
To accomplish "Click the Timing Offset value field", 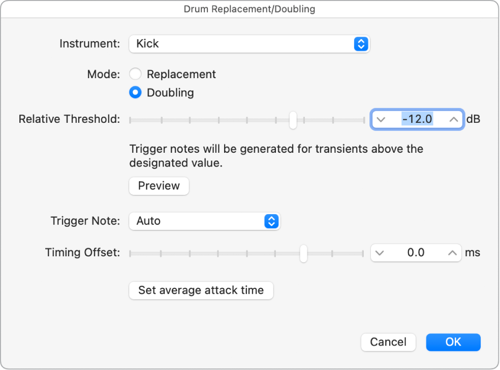I will (416, 253).
